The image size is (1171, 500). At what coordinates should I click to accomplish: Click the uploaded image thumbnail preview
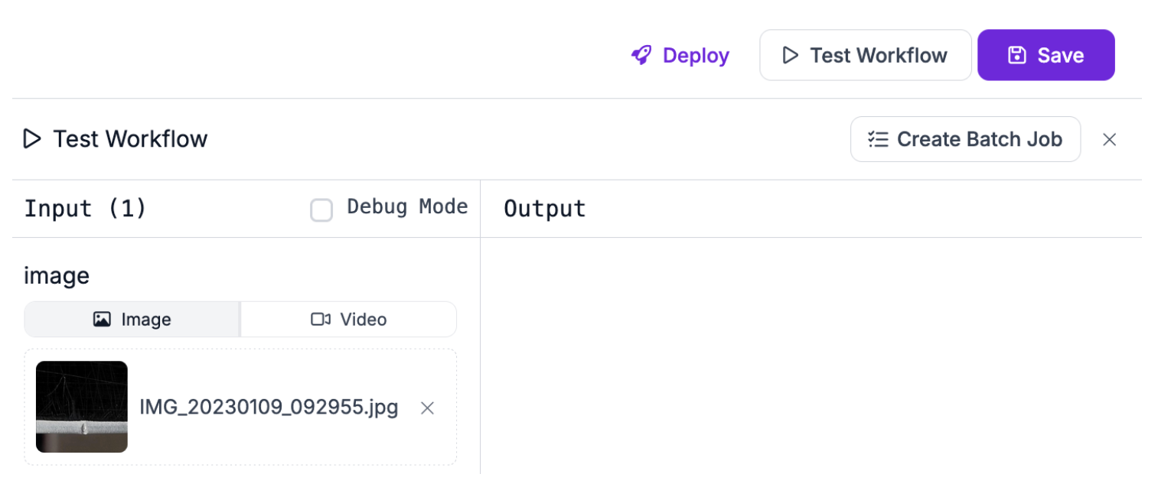click(x=82, y=407)
